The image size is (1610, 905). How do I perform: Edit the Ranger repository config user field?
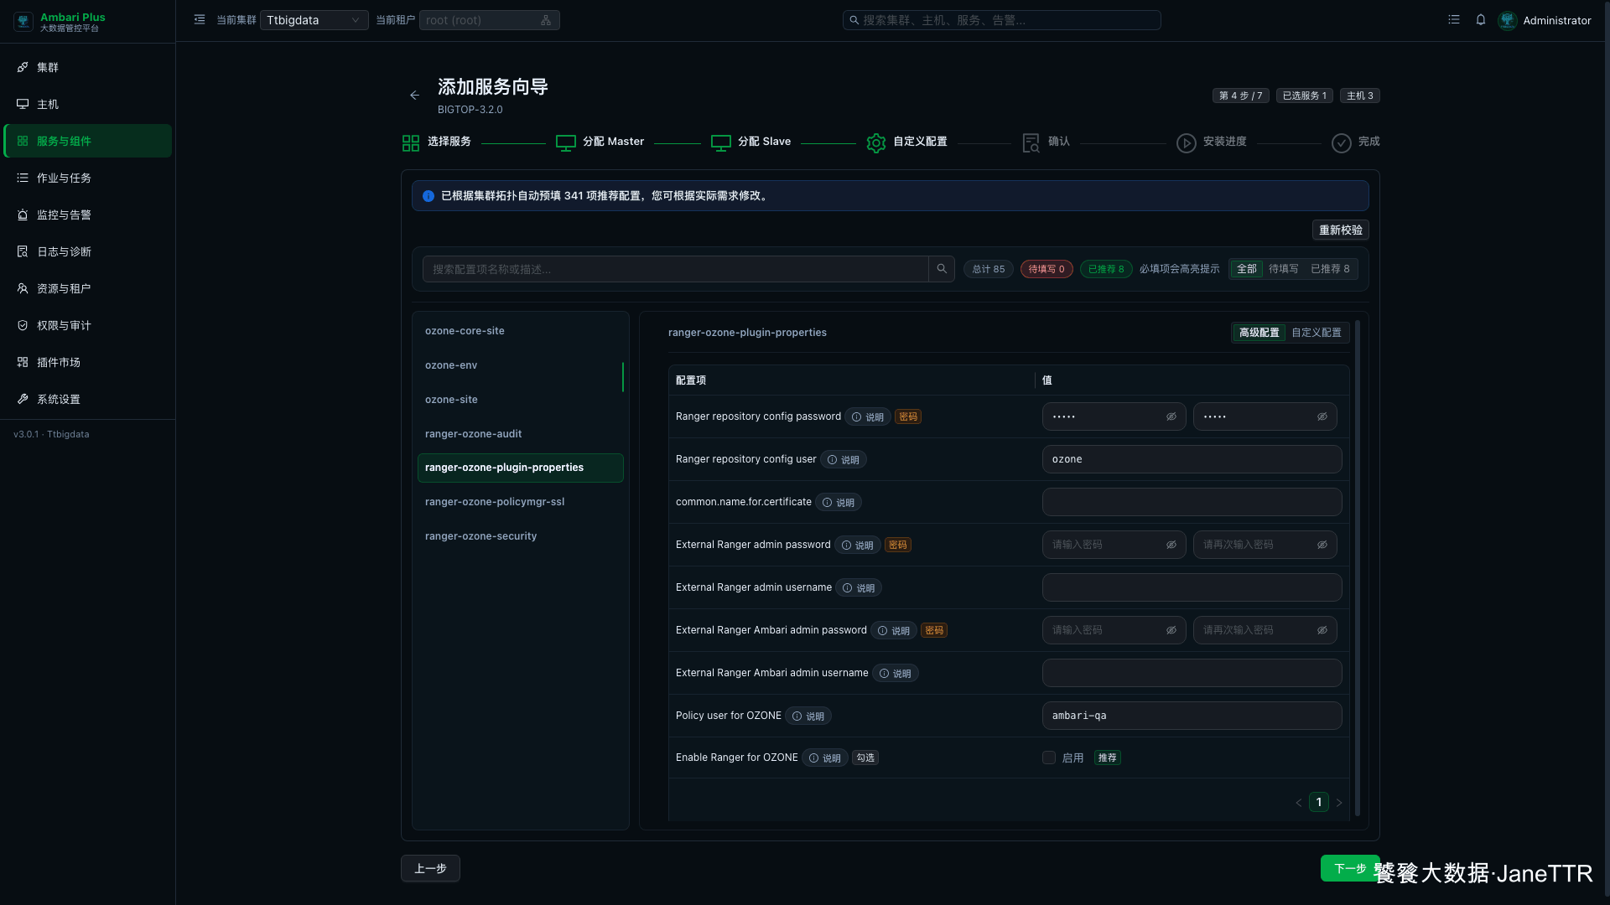(x=1192, y=459)
